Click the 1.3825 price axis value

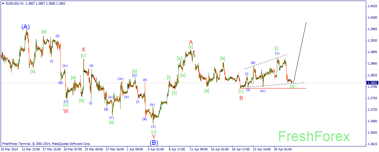pyautogui.click(x=372, y=75)
